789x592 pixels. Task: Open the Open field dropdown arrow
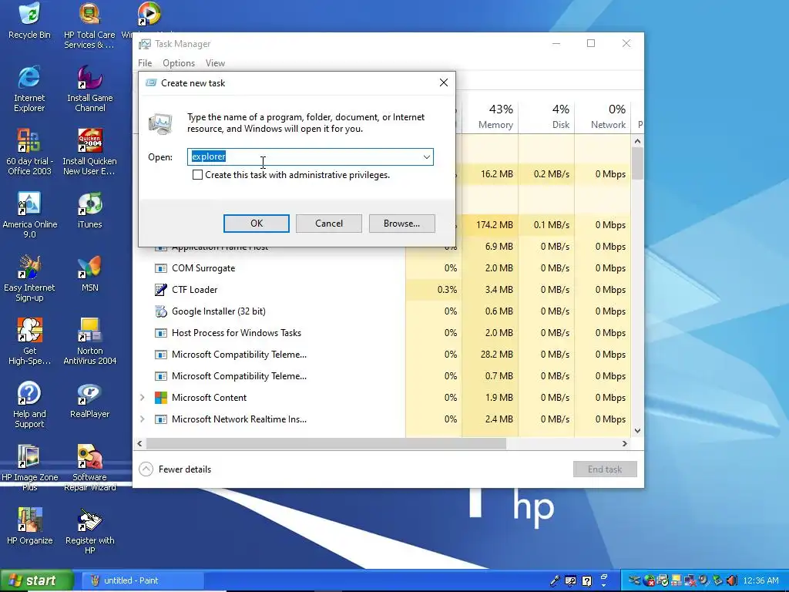pyautogui.click(x=427, y=157)
